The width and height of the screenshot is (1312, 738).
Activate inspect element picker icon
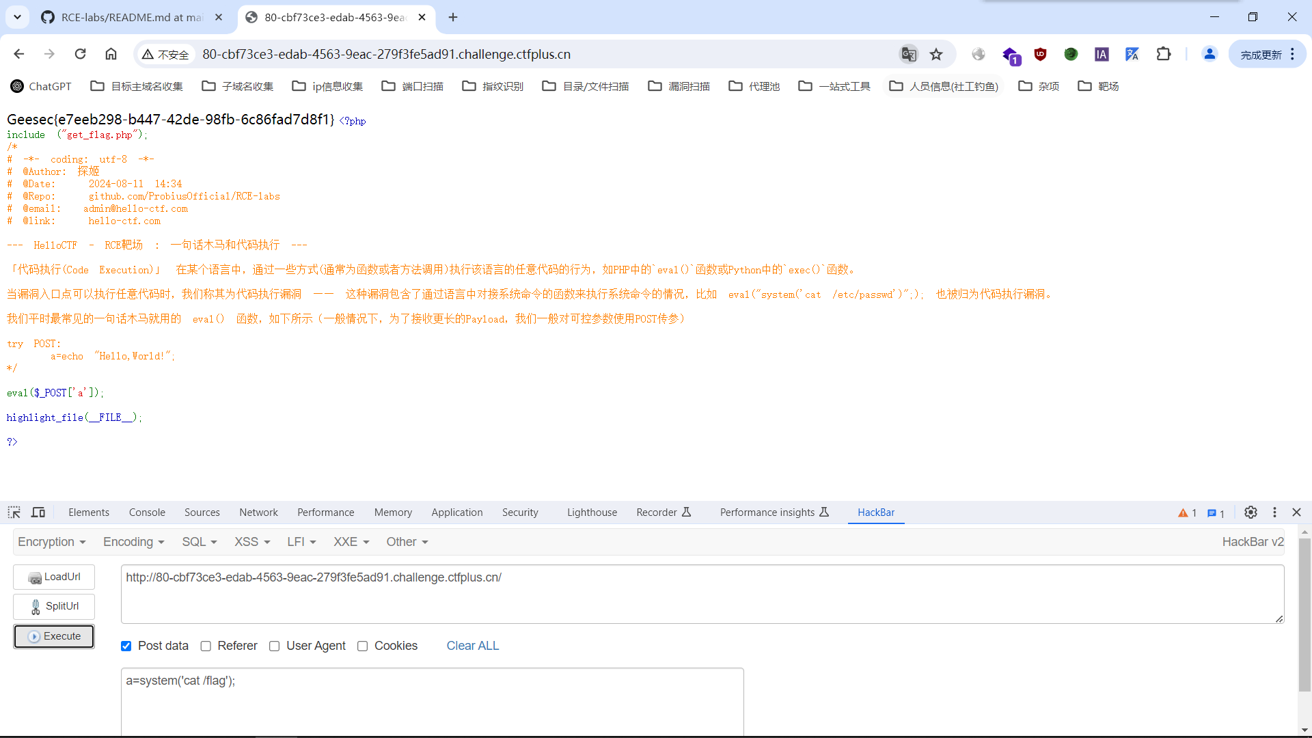(x=14, y=512)
